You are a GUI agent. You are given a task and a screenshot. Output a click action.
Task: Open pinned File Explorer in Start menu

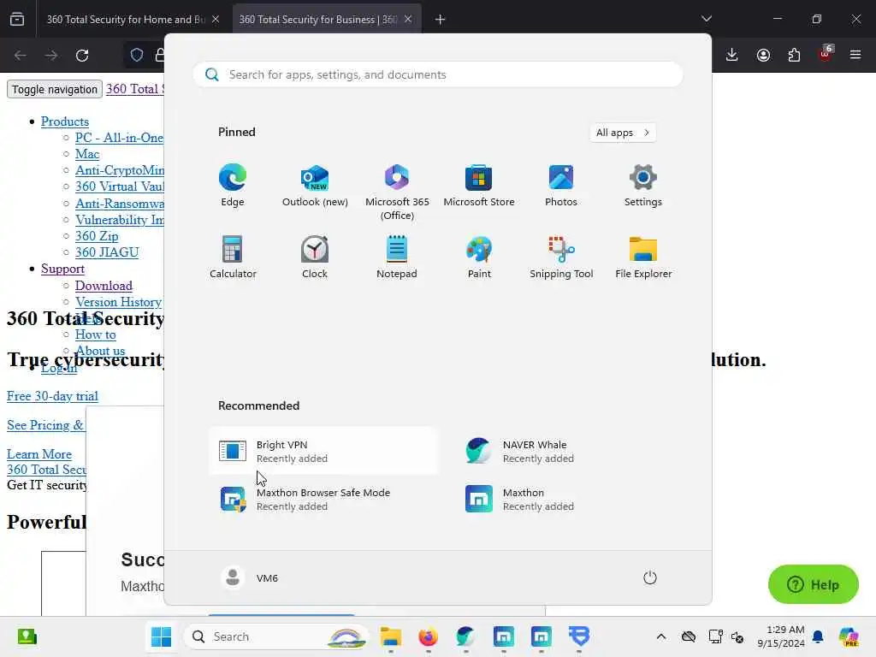click(643, 257)
